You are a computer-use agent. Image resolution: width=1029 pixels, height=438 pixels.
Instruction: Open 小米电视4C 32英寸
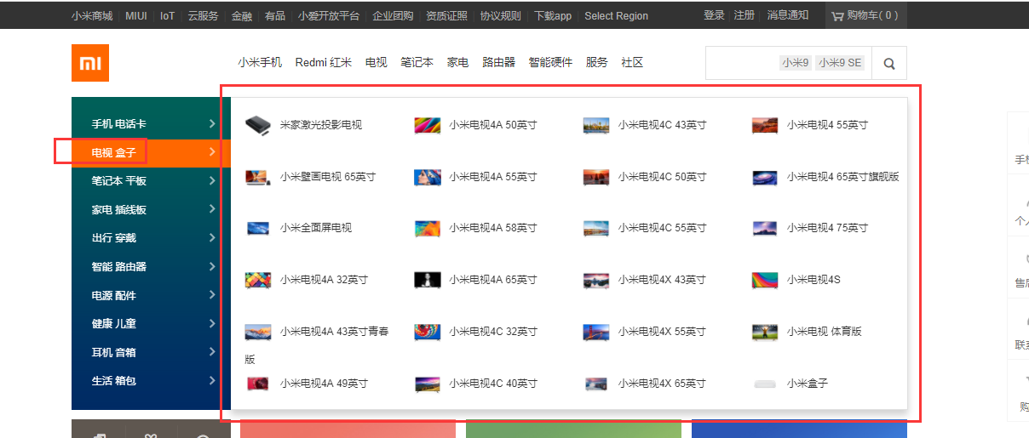493,332
